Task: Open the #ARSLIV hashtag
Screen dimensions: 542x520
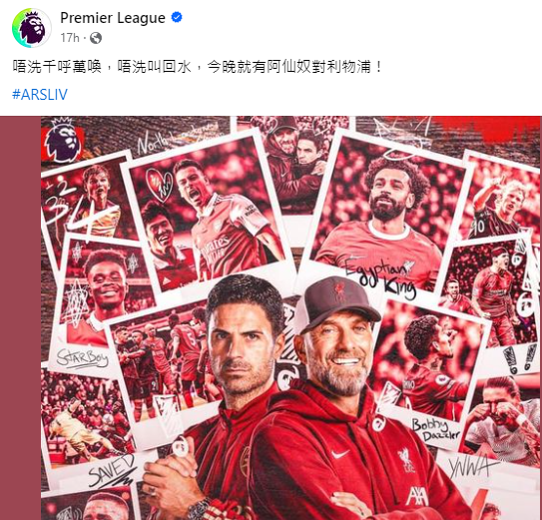Action: 40,95
